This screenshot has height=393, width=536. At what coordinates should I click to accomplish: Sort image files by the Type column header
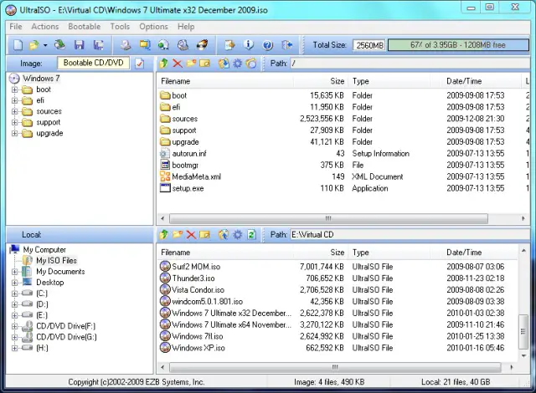(389, 81)
